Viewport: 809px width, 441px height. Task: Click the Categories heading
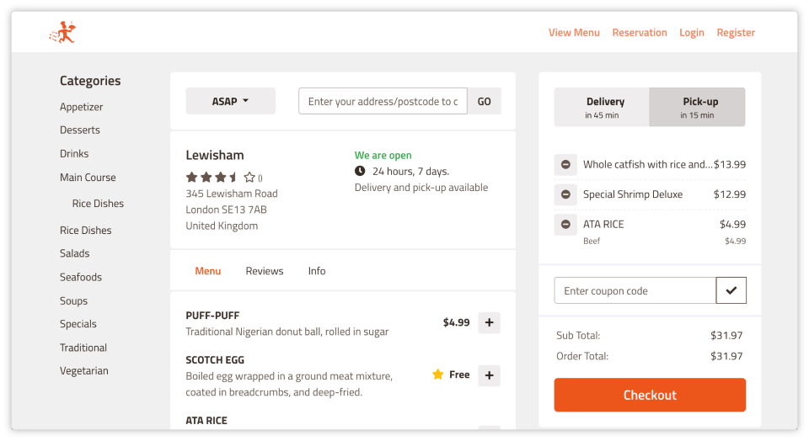(90, 81)
